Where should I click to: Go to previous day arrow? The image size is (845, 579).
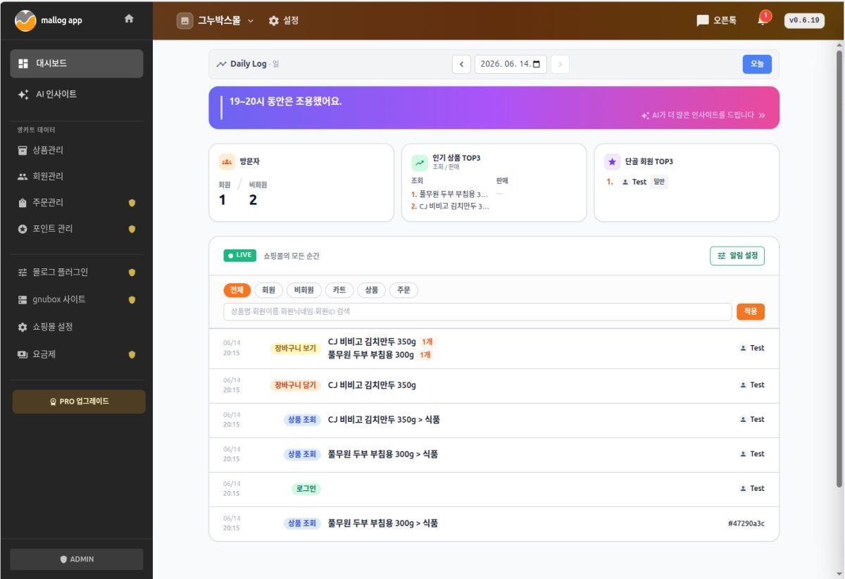point(461,64)
